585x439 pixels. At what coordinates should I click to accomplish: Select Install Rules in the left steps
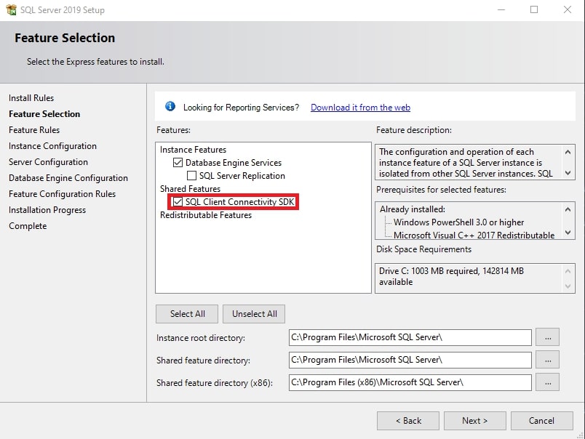pyautogui.click(x=31, y=98)
